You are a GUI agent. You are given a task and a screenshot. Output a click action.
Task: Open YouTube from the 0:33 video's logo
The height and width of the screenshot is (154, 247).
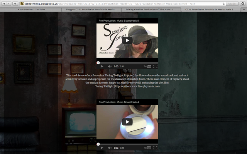coord(147,148)
